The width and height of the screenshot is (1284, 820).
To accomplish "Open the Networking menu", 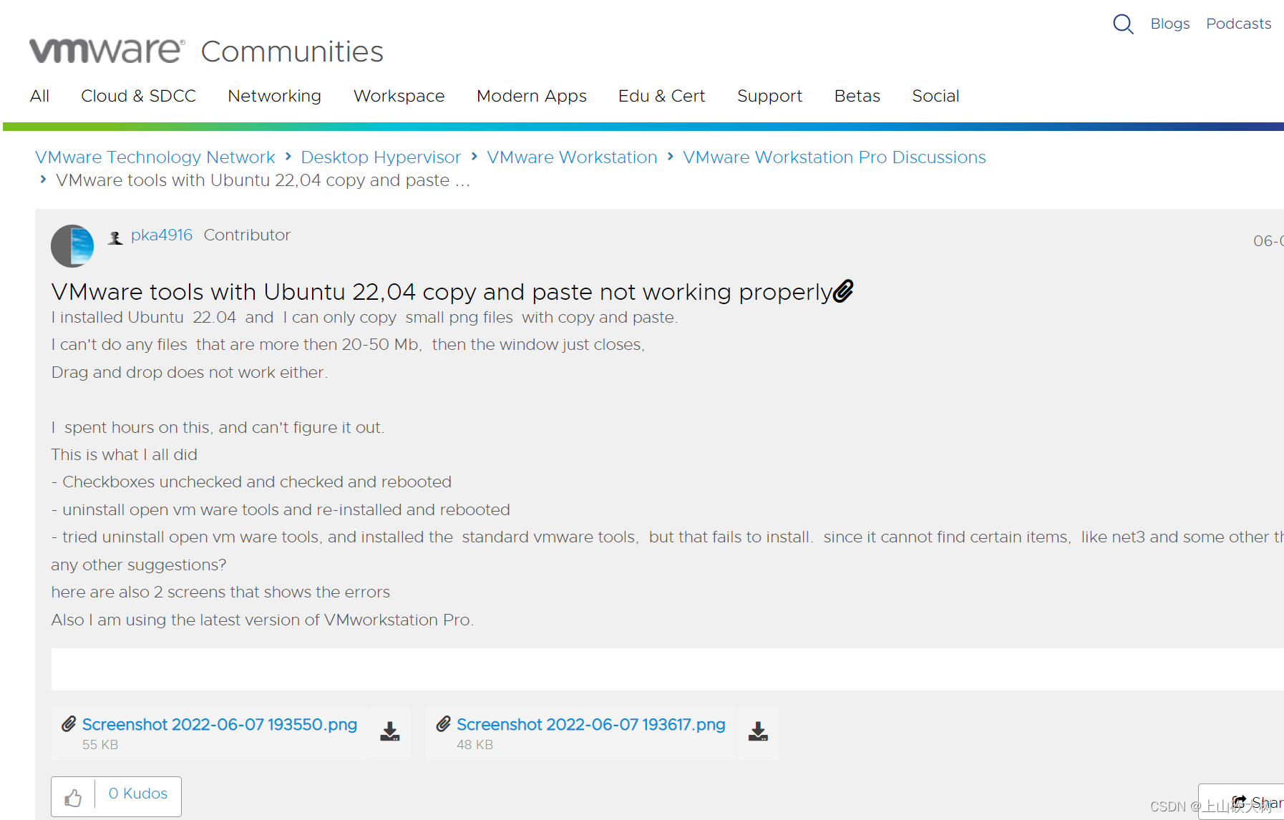I will click(x=274, y=96).
